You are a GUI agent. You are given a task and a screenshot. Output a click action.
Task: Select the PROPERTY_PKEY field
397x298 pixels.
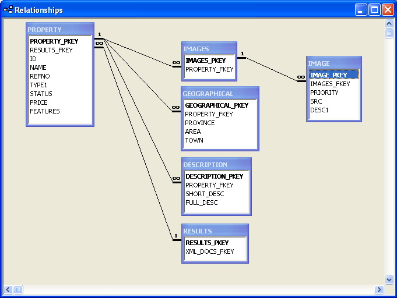coord(60,41)
